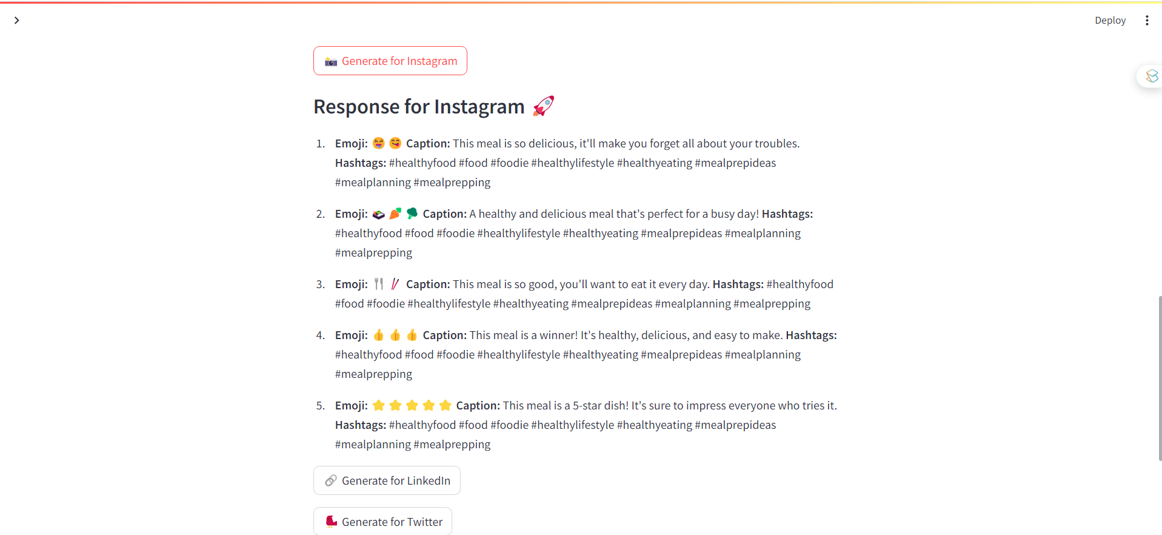Open the three-dot main menu
The image size is (1162, 535).
(1146, 21)
